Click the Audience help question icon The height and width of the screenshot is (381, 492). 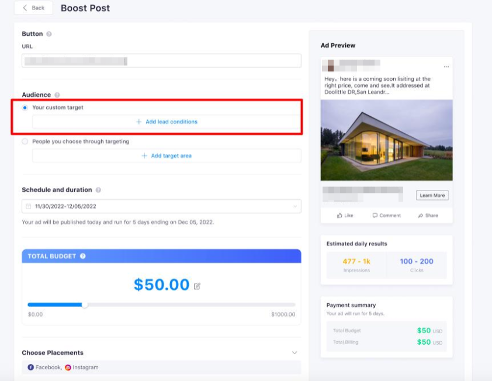point(57,95)
